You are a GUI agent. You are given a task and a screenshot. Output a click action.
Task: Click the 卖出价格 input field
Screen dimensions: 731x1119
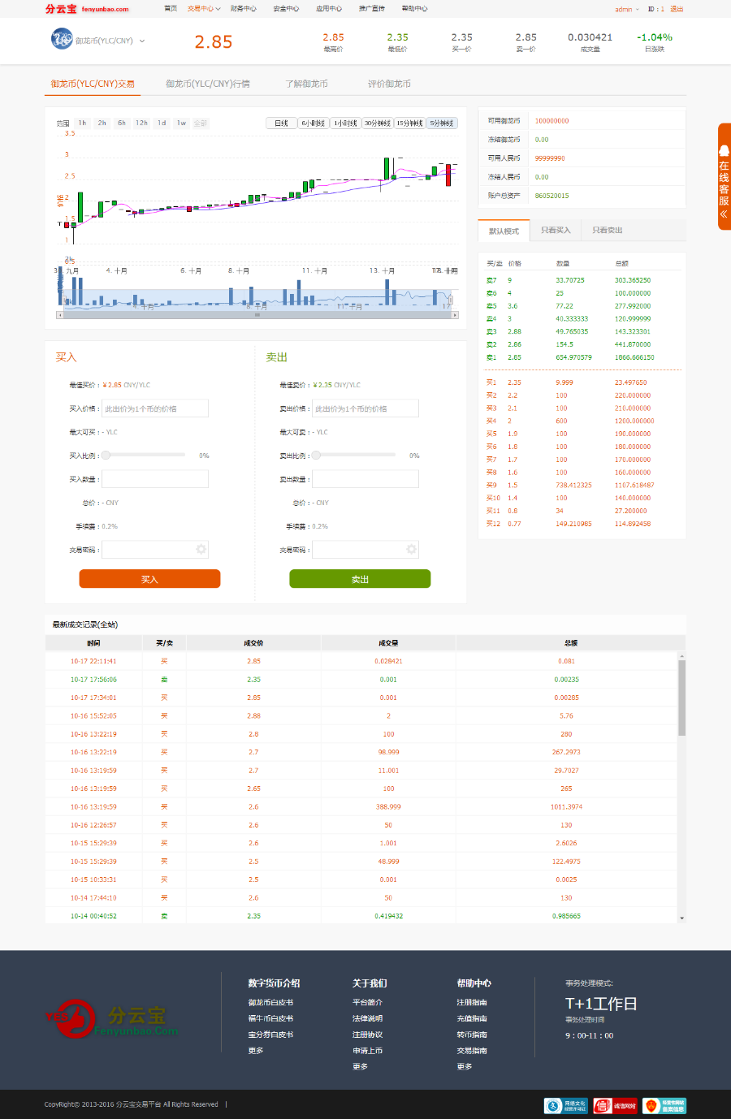[x=365, y=408]
